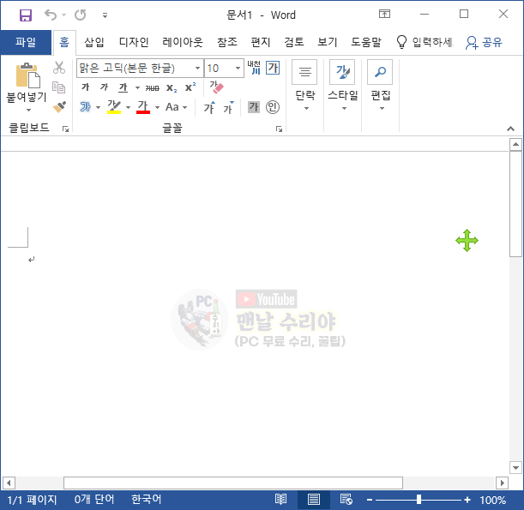
Task: Open the 보기 (View) tab
Action: (327, 42)
